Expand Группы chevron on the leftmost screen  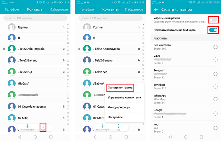[x=64, y=28]
